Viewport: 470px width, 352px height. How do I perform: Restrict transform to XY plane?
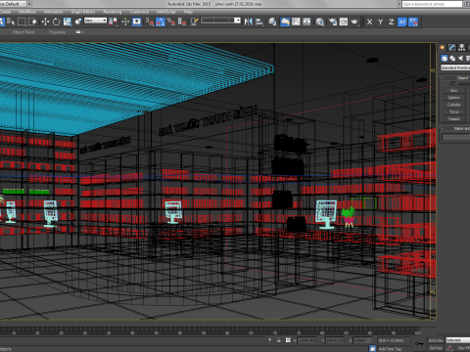[402, 22]
